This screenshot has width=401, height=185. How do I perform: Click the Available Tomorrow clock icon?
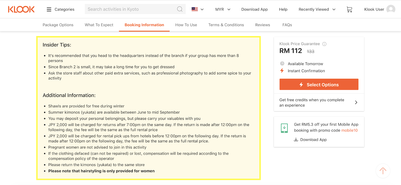[282, 63]
